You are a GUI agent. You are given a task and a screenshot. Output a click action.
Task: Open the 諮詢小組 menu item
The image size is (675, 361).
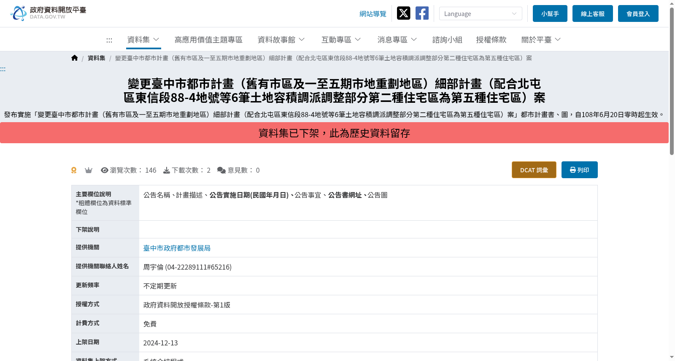coord(447,40)
